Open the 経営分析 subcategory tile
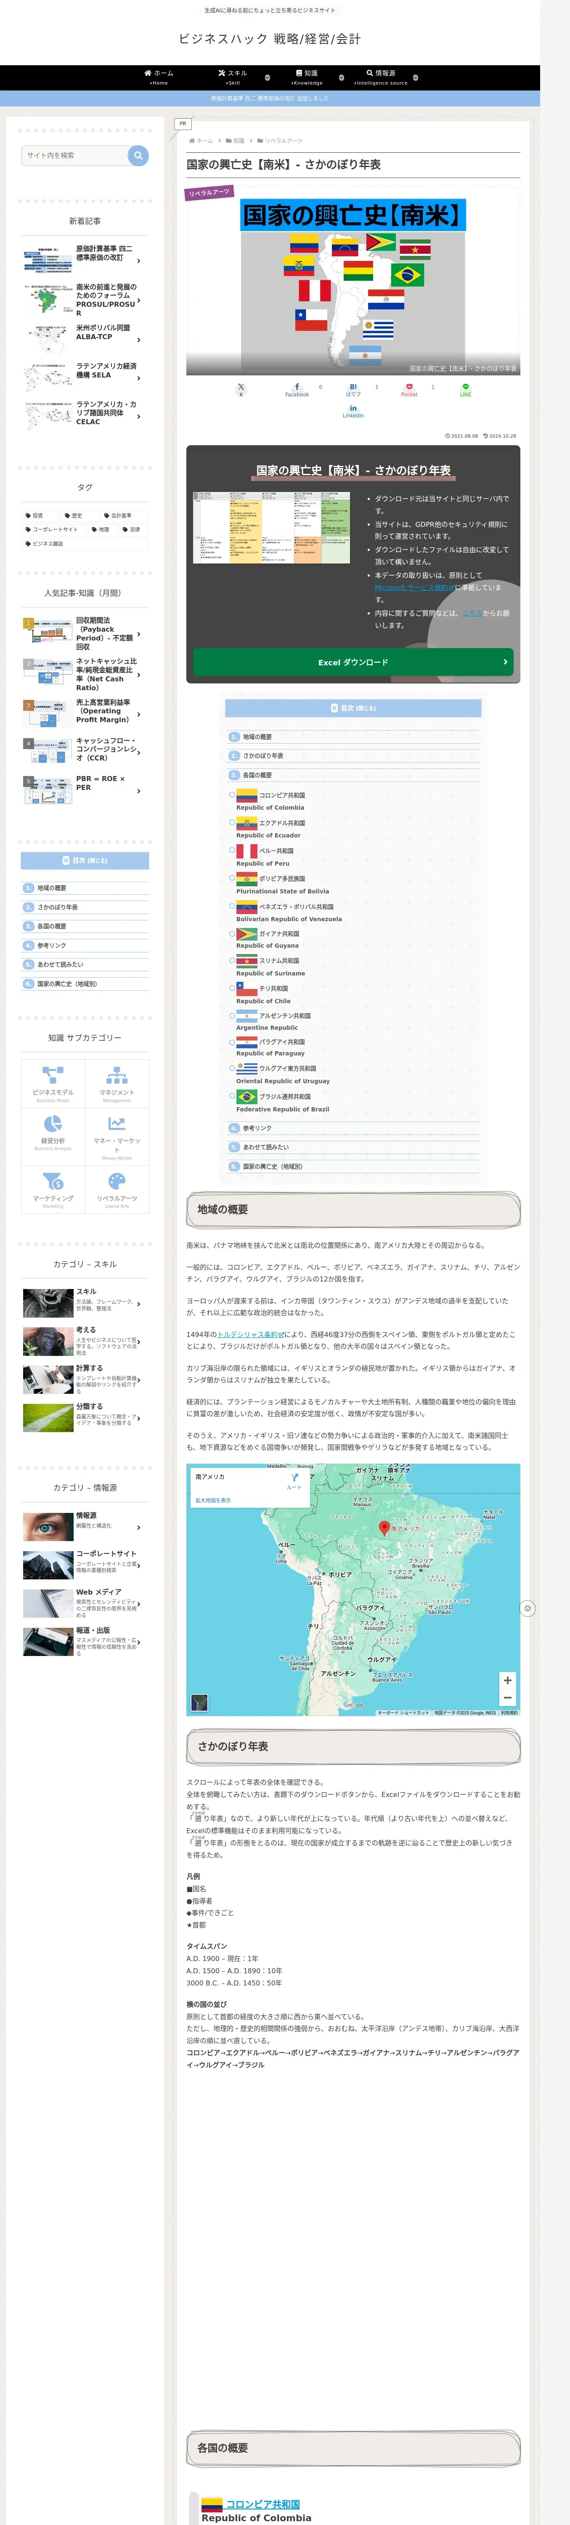 click(53, 1136)
